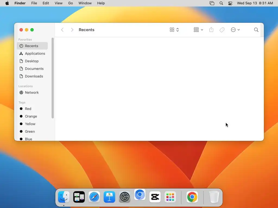This screenshot has height=208, width=278.
Task: Click the Recents window title
Action: (x=87, y=30)
